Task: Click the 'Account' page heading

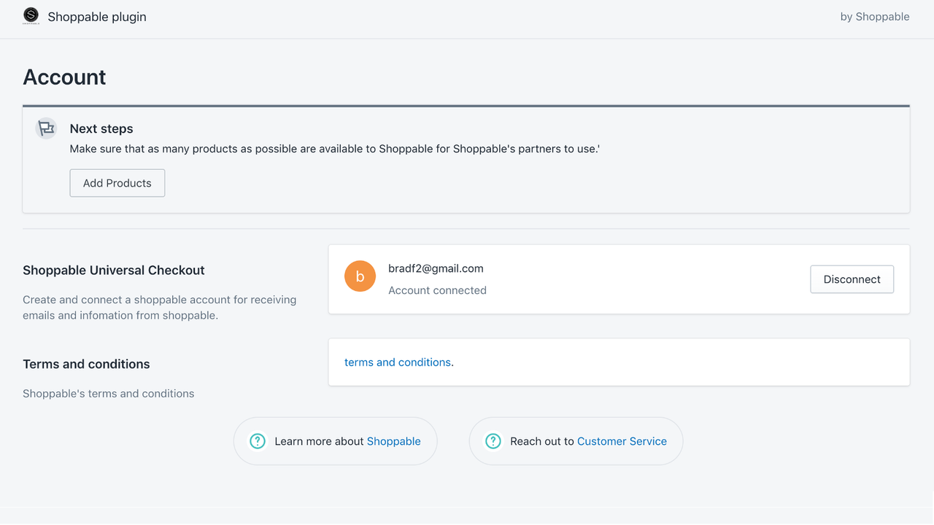Action: click(64, 77)
